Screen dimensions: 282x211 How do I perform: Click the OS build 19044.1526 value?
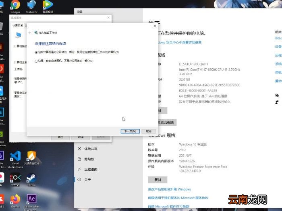pos(187,161)
